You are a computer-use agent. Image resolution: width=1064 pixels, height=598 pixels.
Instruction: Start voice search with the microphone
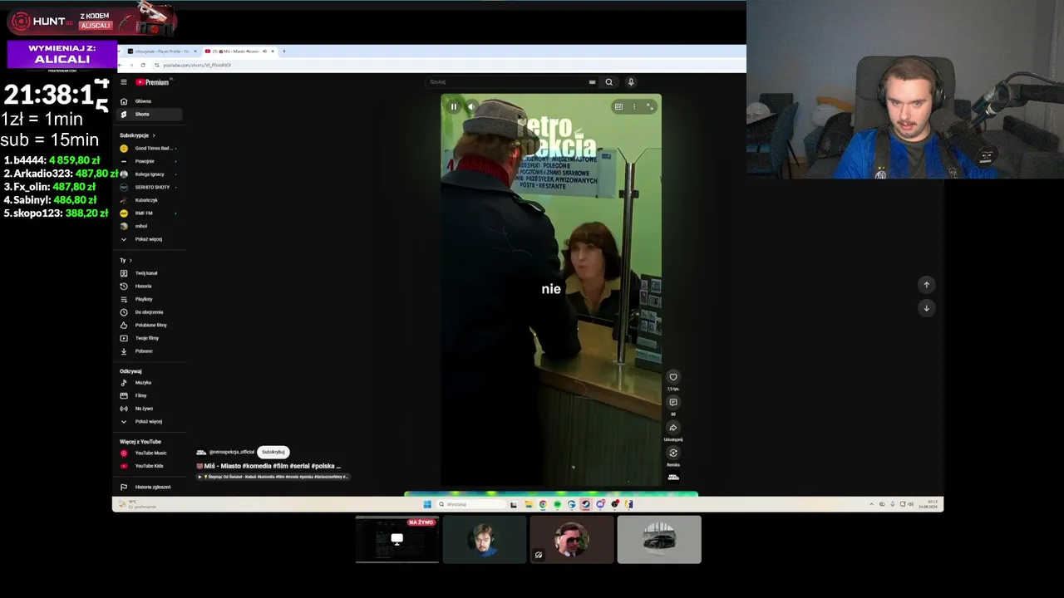pos(631,82)
